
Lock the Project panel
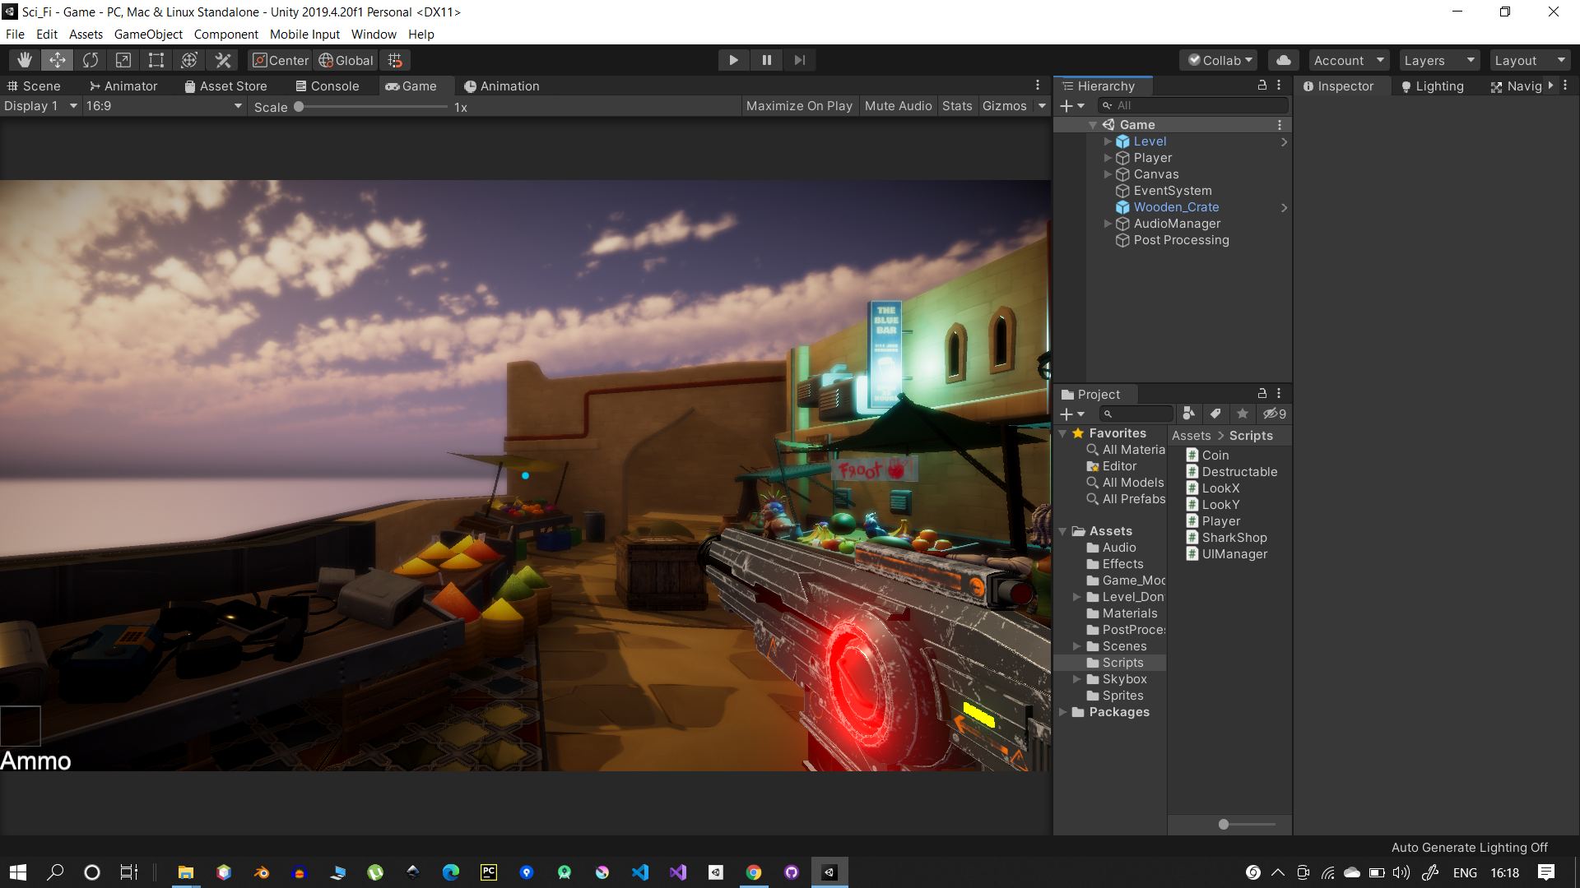coord(1262,394)
